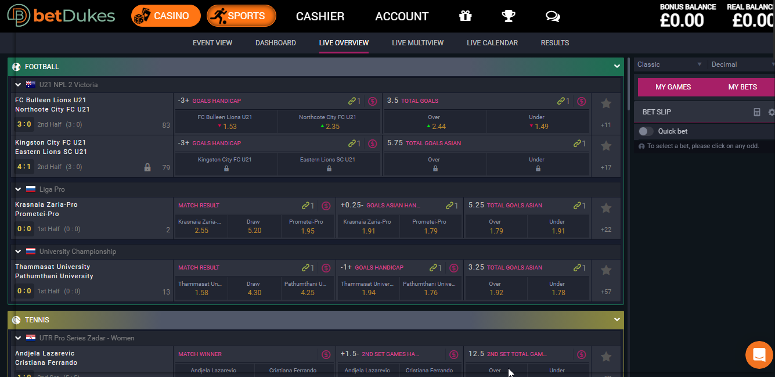Click cash-out icon on tennis Match Winner
The image size is (775, 377).
(x=326, y=354)
